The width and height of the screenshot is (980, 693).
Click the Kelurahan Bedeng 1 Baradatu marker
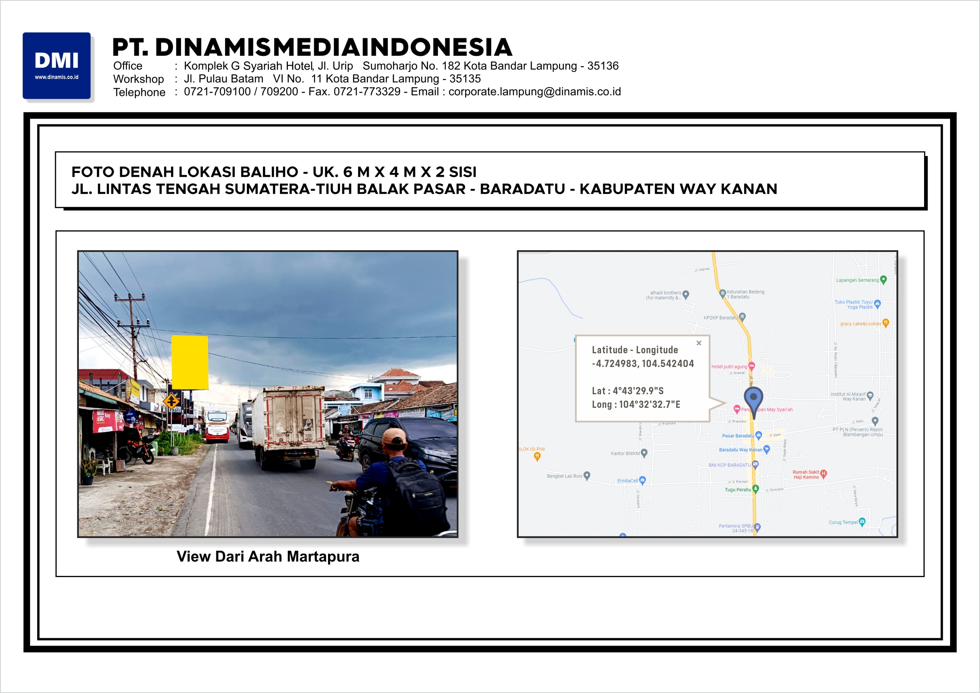tap(723, 293)
